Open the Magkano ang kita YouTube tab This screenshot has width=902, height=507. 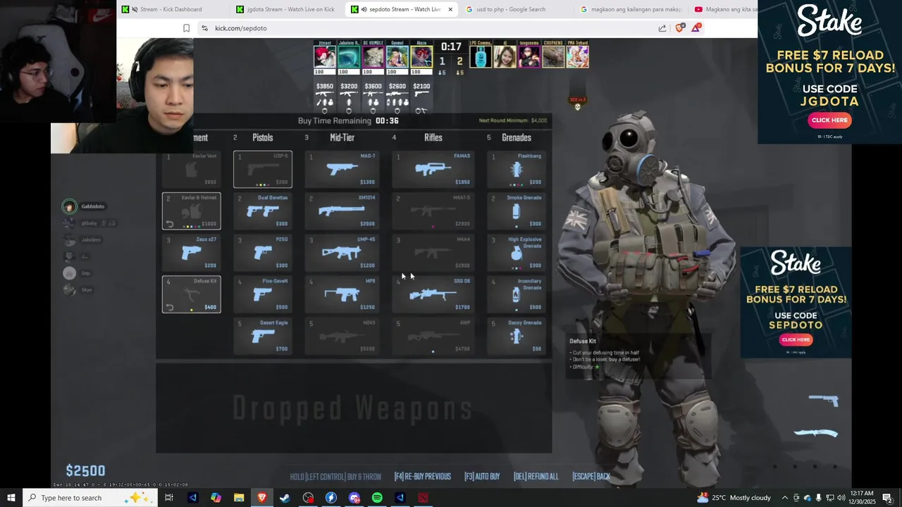(724, 9)
